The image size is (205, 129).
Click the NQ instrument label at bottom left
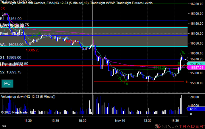tap(4, 126)
